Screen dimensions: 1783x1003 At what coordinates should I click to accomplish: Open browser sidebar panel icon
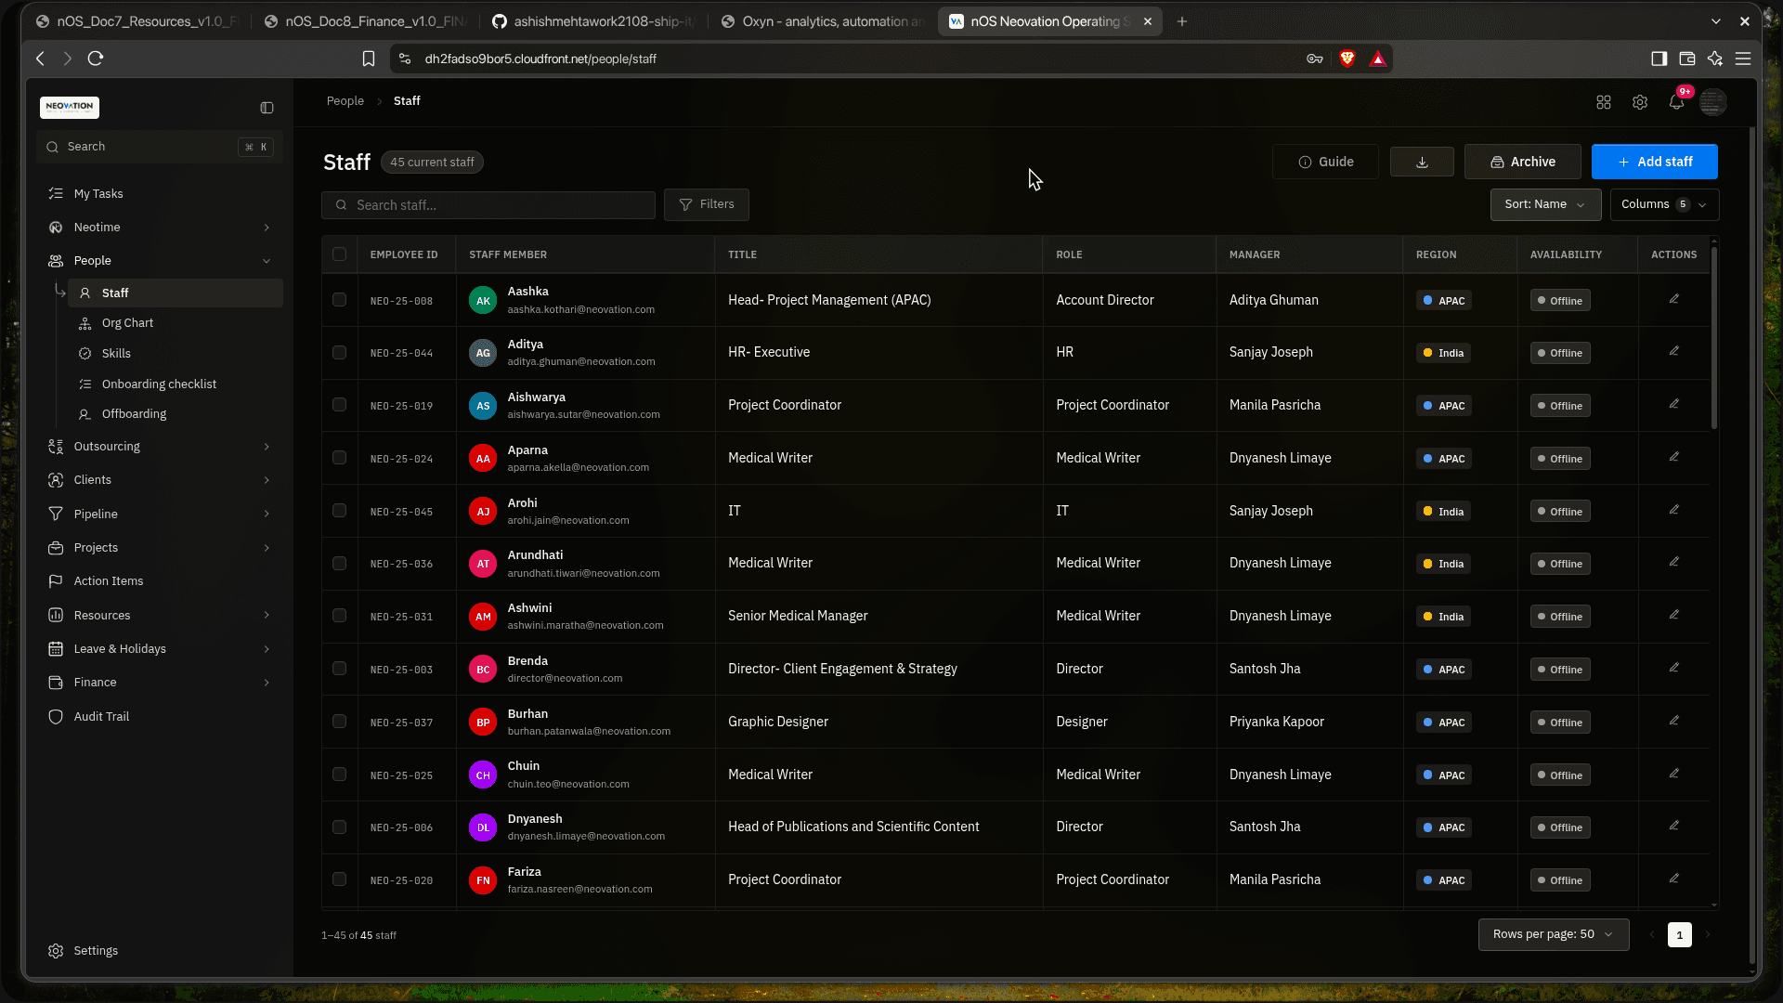click(x=1659, y=59)
